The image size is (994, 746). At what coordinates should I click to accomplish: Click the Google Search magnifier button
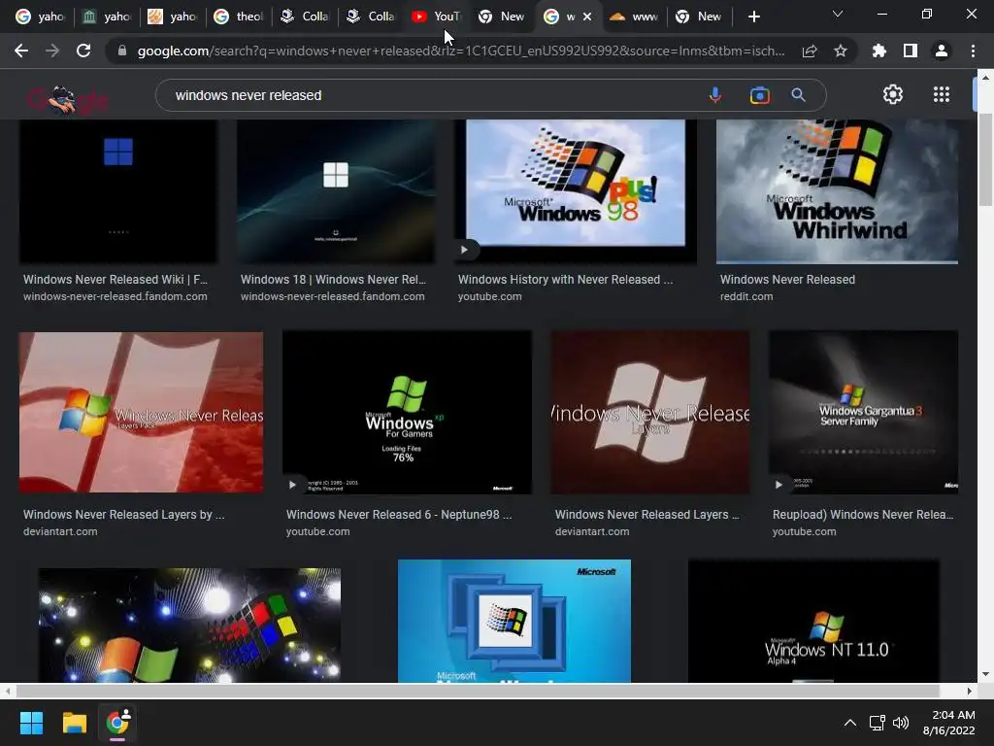click(799, 95)
